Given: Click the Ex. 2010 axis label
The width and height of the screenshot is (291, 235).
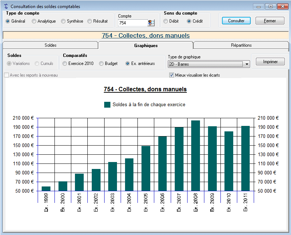Looking at the screenshot, I should coord(228,203).
